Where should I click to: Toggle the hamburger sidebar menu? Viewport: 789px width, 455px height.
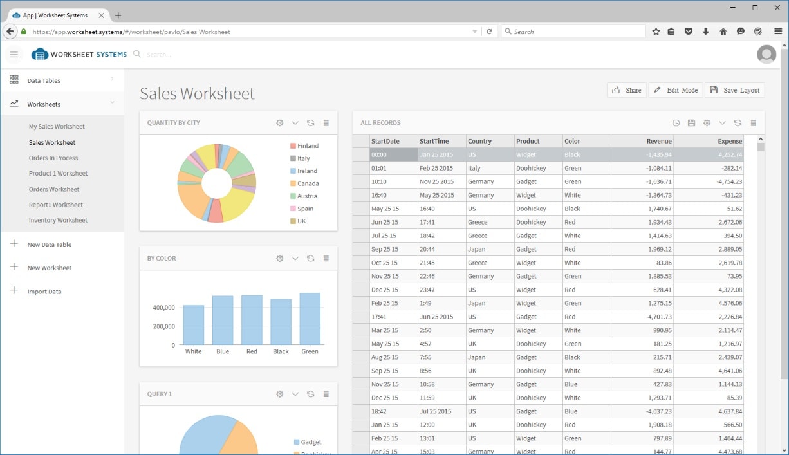14,55
